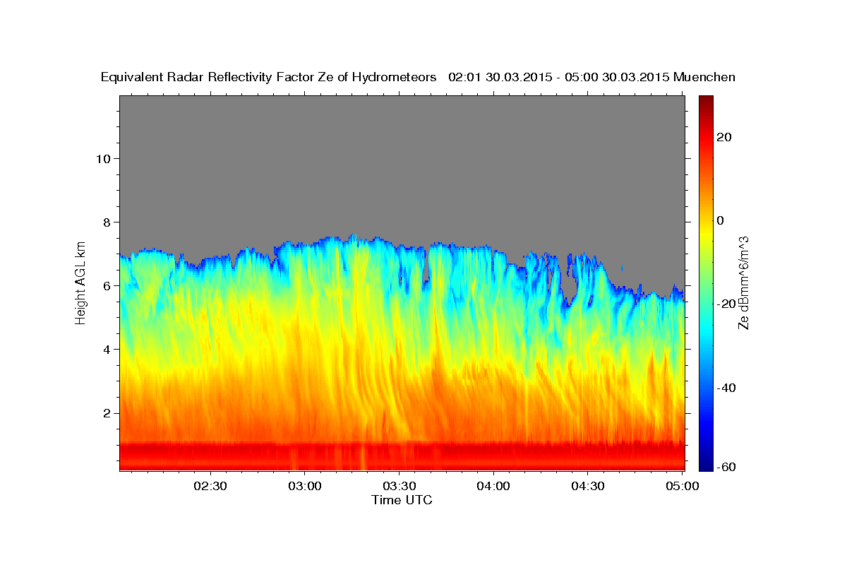This screenshot has height=565, width=847.
Task: Click the 03:30 time tick label
Action: pos(399,486)
